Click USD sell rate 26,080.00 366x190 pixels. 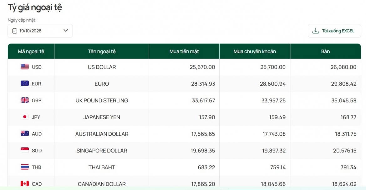(343, 67)
